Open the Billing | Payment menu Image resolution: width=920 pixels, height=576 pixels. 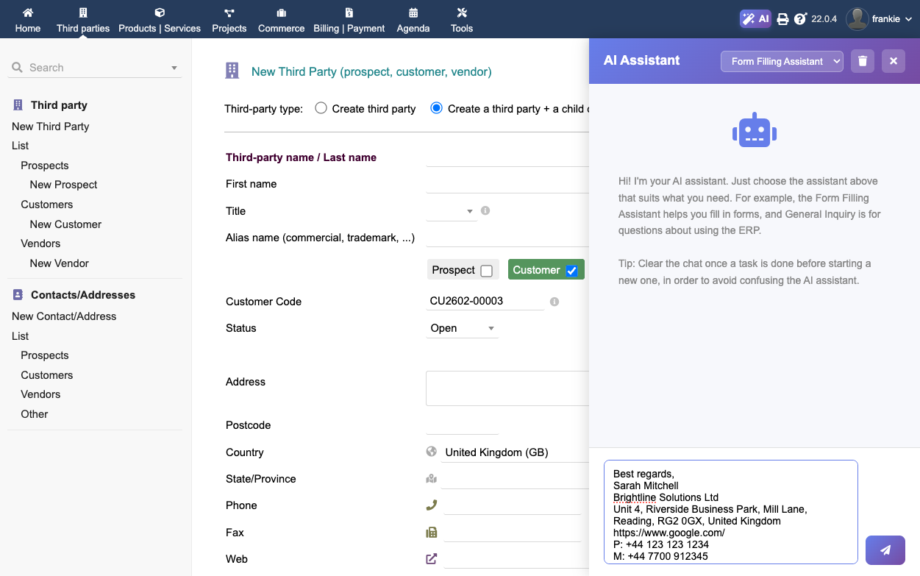point(349,20)
